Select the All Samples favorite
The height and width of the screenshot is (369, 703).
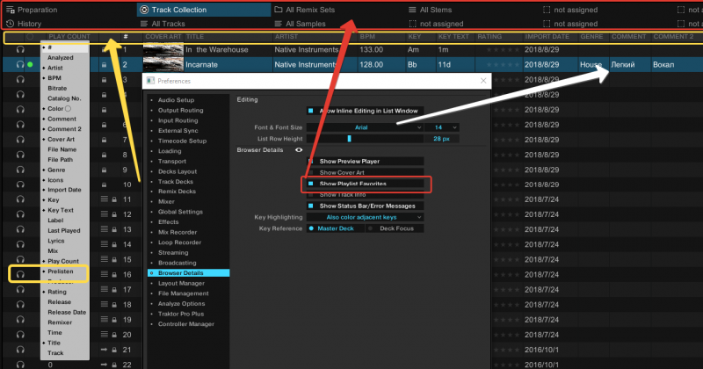(306, 24)
